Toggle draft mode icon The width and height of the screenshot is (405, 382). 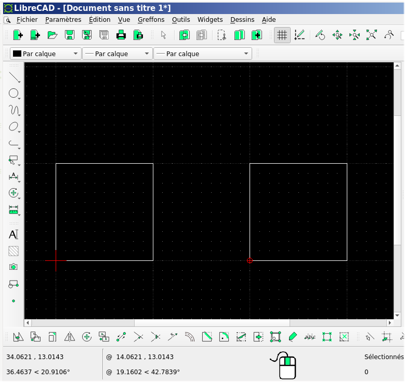coord(299,35)
